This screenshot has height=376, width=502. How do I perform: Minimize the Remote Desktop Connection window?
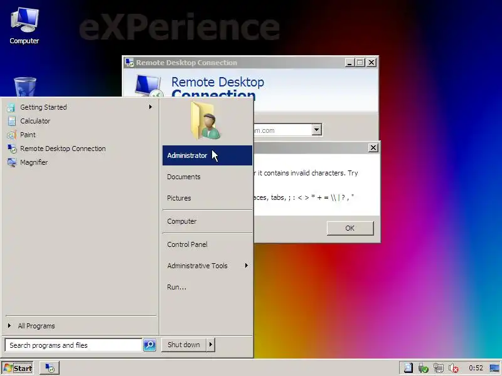point(350,62)
